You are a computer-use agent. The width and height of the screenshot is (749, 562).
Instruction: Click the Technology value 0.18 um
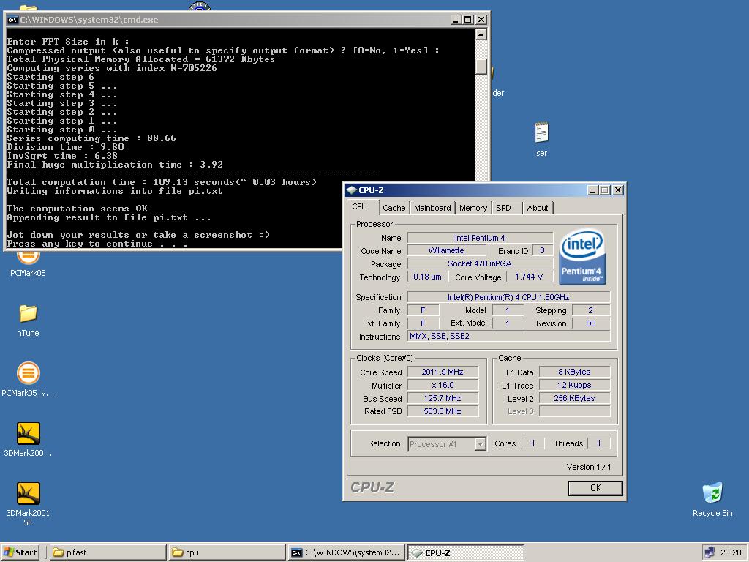coord(427,277)
